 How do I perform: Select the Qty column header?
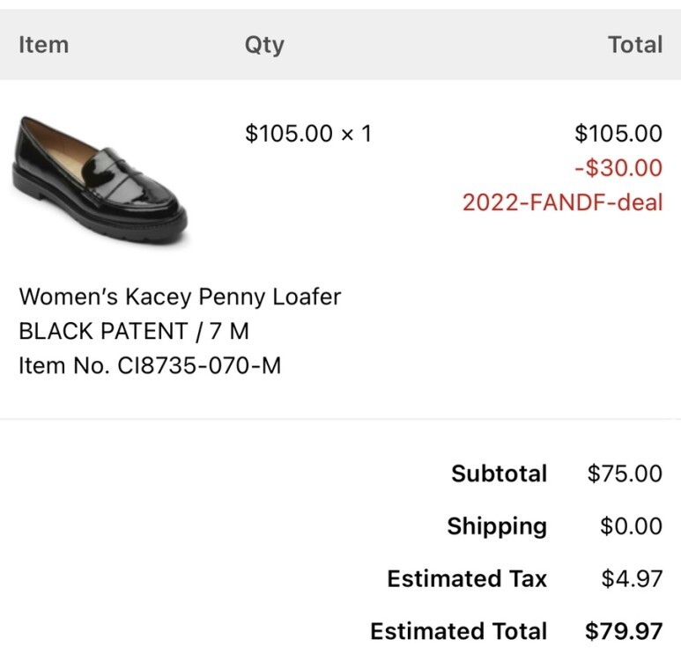[x=264, y=46]
